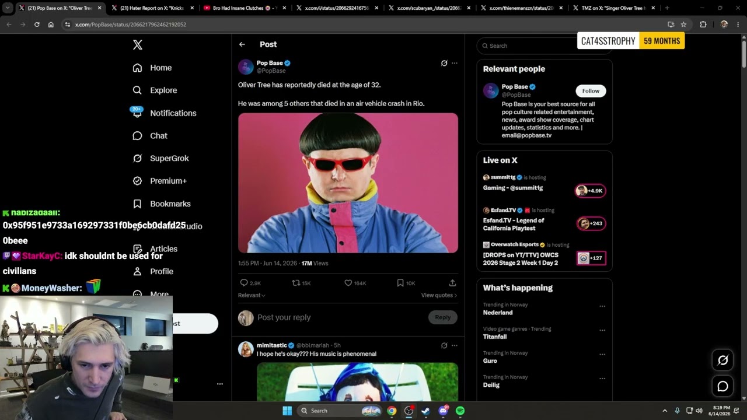The width and height of the screenshot is (747, 420).
Task: Show hidden system tray icons
Action: pos(665,411)
